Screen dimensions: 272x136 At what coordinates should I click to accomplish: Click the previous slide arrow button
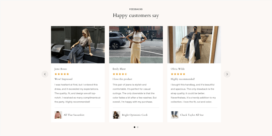point(45,74)
